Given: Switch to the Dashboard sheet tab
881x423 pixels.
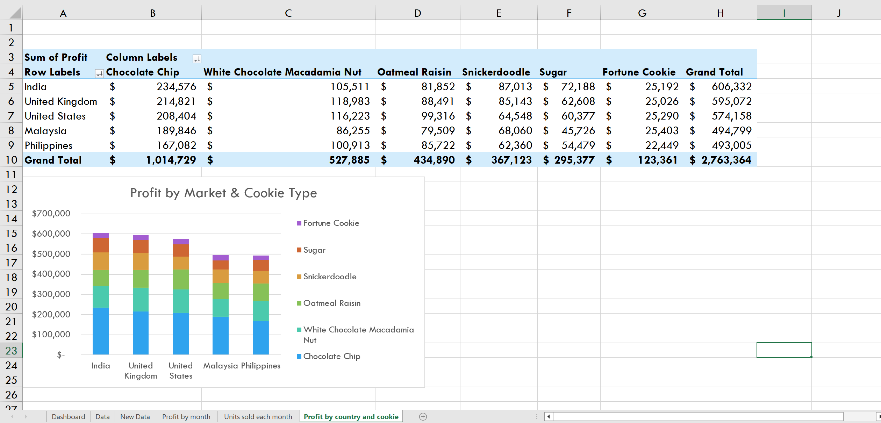Looking at the screenshot, I should pyautogui.click(x=69, y=417).
